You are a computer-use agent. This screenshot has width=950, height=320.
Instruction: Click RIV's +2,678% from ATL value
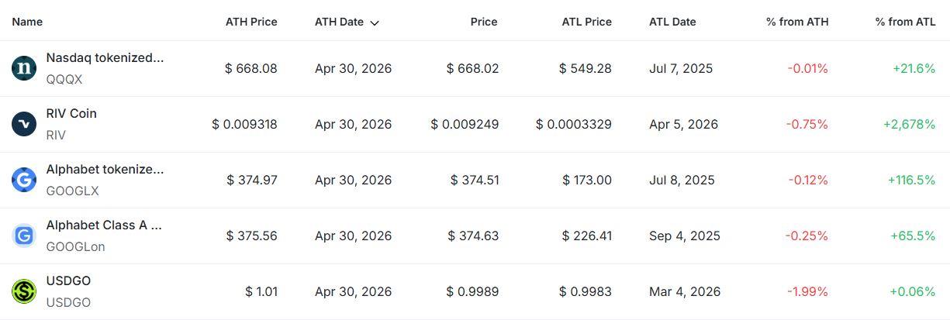(x=909, y=124)
